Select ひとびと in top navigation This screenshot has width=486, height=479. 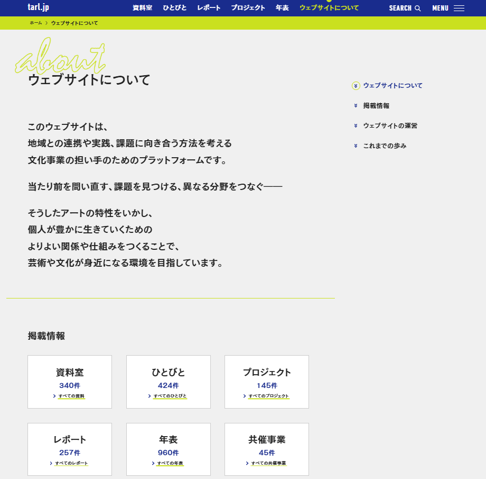[x=174, y=8]
